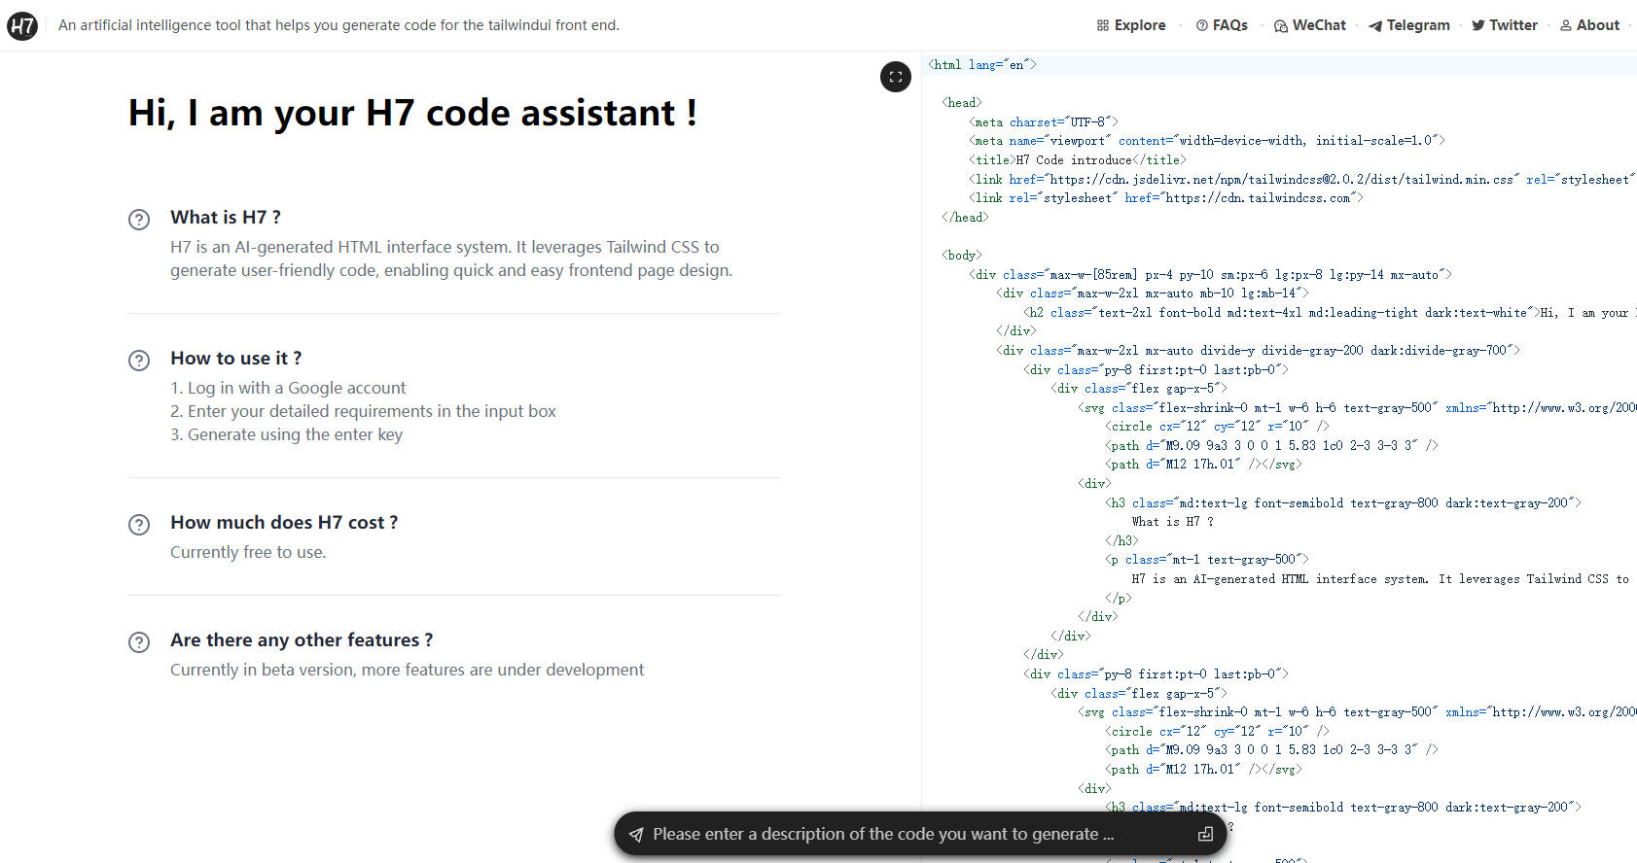
Task: Click the <html lang="en"> code line
Action: coord(982,65)
